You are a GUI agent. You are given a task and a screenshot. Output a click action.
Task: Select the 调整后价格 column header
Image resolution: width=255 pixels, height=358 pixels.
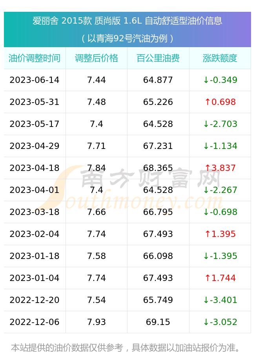[x=97, y=58]
